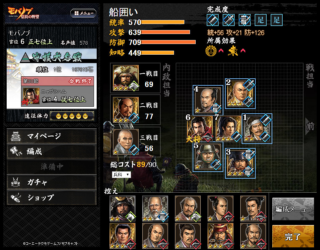The width and height of the screenshot is (320, 250).
Task: Click the first spear completion icon
Action: point(212,20)
